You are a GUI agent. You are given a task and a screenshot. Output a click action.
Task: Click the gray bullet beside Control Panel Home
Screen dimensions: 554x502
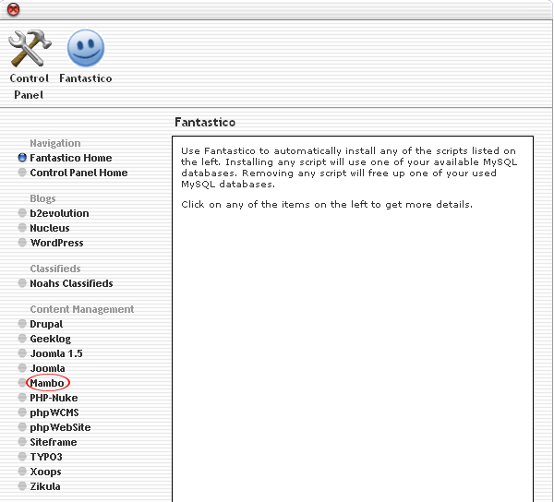pyautogui.click(x=22, y=173)
